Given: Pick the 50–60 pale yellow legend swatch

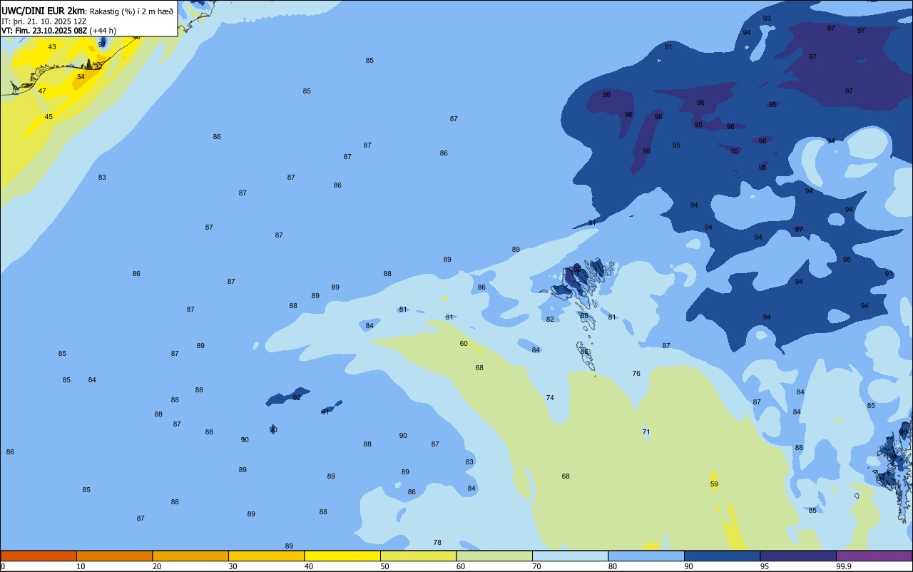Looking at the screenshot, I should tap(418, 556).
